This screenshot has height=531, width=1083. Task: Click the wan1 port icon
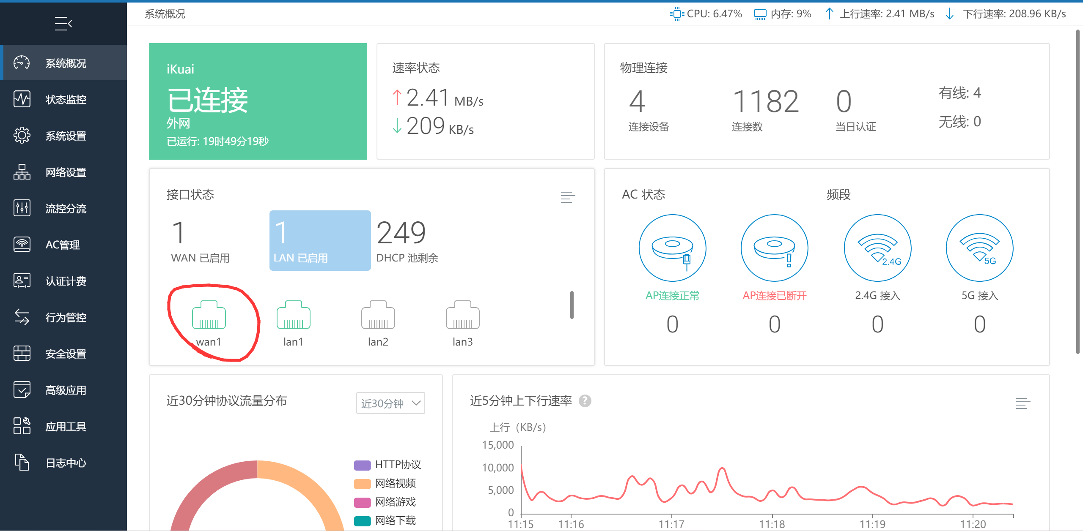209,315
